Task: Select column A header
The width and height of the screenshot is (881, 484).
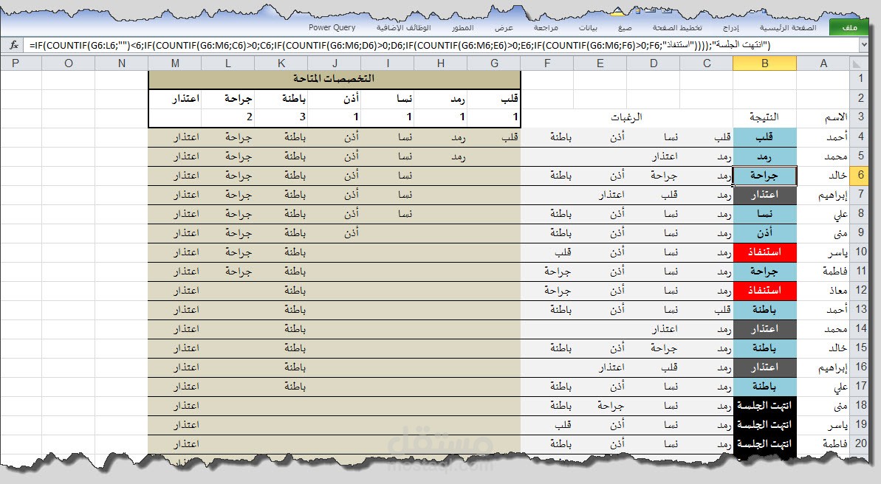Action: [x=823, y=63]
